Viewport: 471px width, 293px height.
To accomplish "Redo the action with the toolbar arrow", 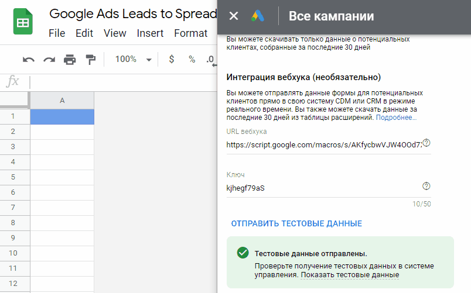I will pos(49,60).
